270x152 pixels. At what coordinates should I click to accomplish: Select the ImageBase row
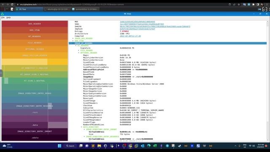click(x=168, y=77)
